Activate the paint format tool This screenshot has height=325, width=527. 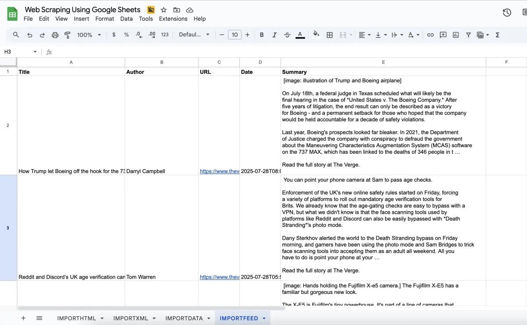click(x=68, y=35)
